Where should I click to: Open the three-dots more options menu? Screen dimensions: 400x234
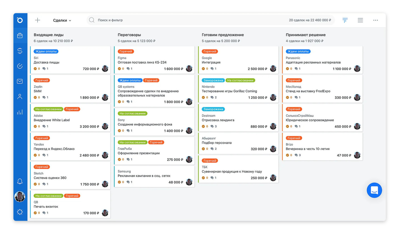[376, 20]
